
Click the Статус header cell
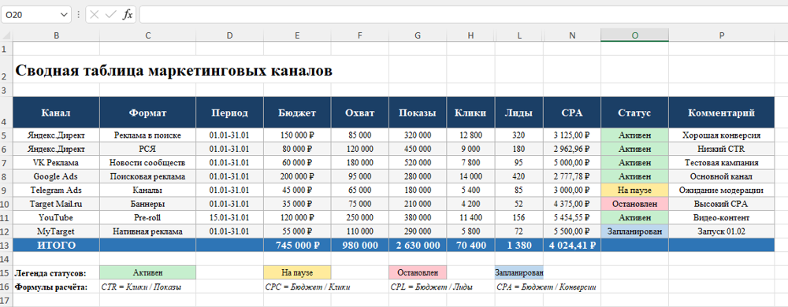click(x=634, y=113)
